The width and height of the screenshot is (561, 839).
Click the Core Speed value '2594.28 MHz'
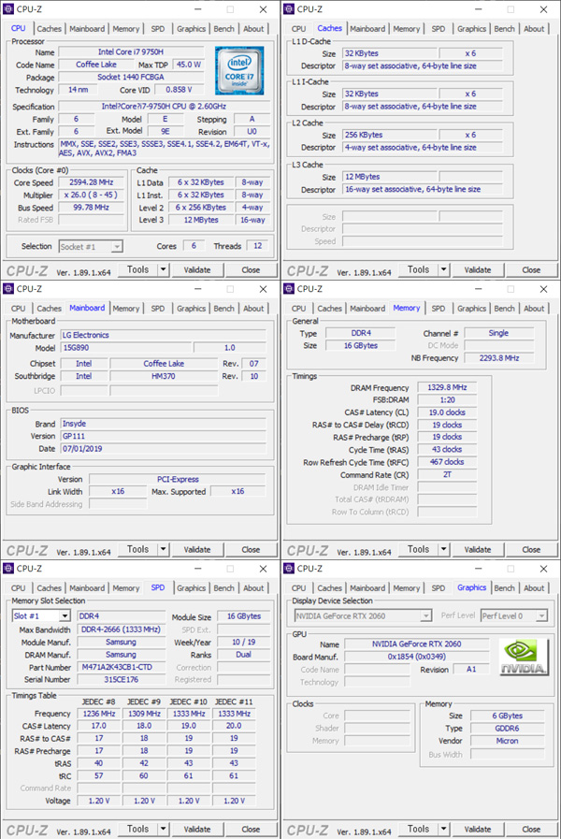click(x=92, y=182)
